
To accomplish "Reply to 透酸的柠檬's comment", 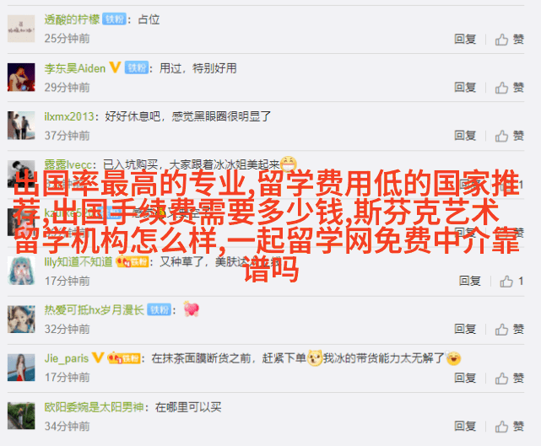I will (465, 39).
